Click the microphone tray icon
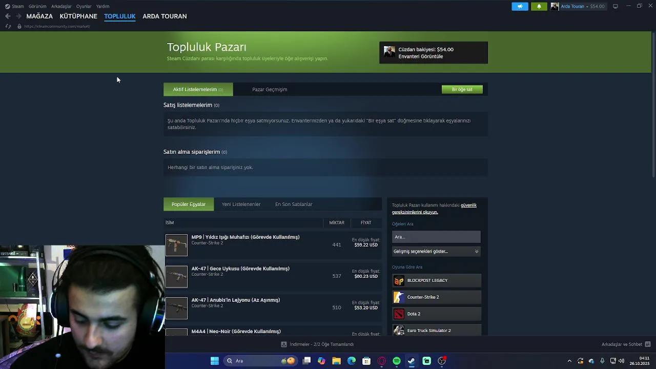656x369 pixels. (602, 361)
